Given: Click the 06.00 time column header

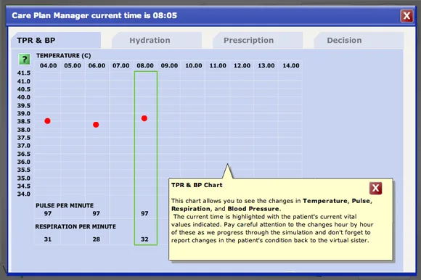Looking at the screenshot, I should (x=97, y=66).
